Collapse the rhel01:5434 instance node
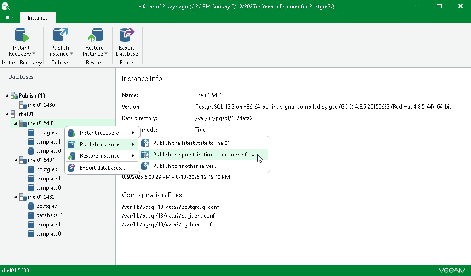This screenshot has width=471, height=276. coord(15,160)
